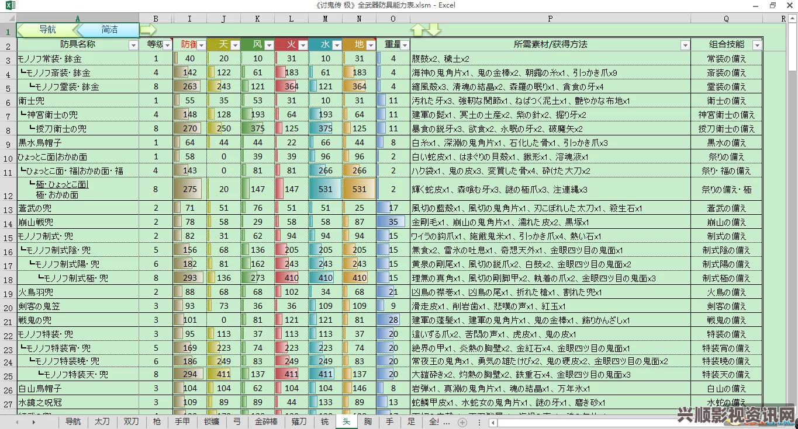Viewport: 798px width, 429px height.
Task: Switch to the 枪 sheet tab
Action: point(157,421)
